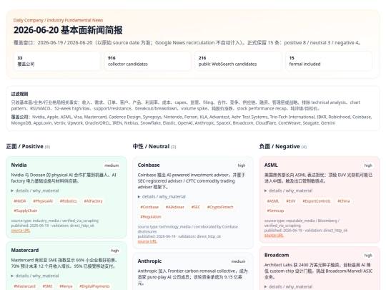Click the #EUV tag
Image resolution: width=386 pixels, height=290 pixels.
click(291, 201)
